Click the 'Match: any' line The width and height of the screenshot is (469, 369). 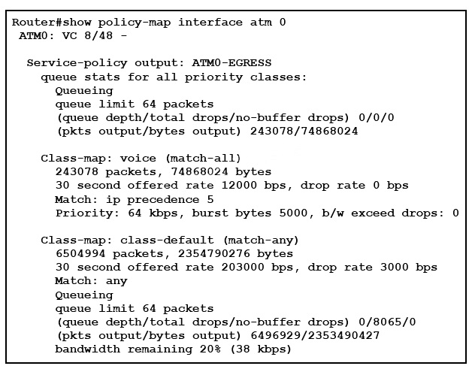[x=92, y=281]
